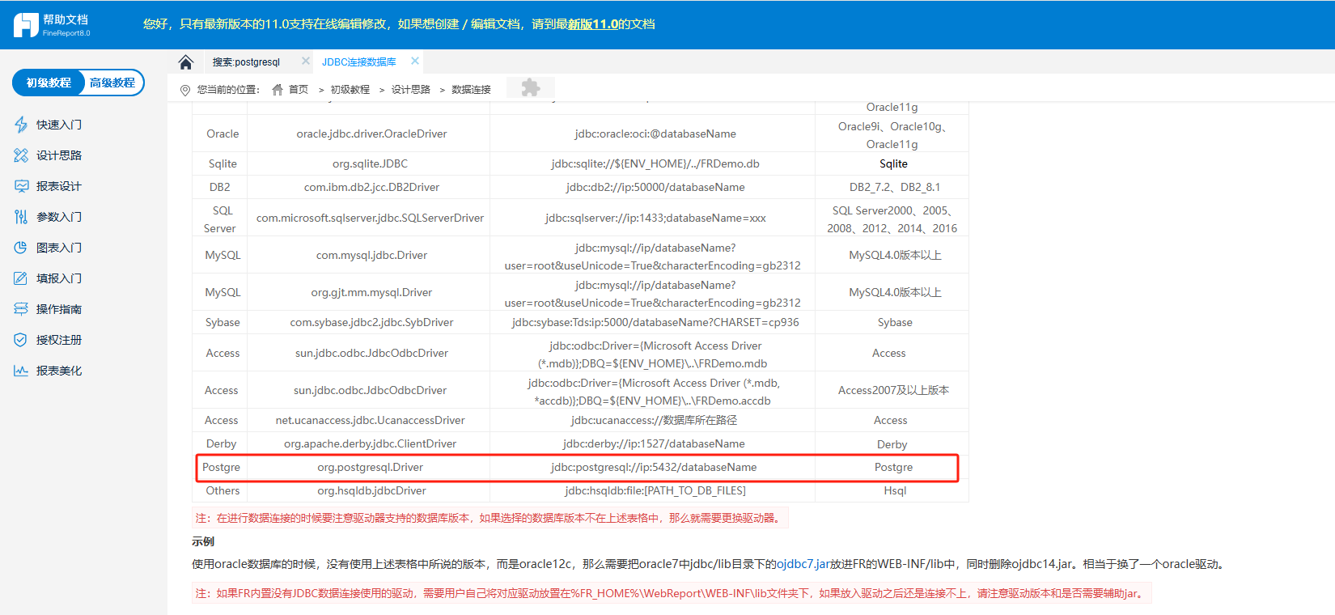Click the home icon tab

coord(186,62)
